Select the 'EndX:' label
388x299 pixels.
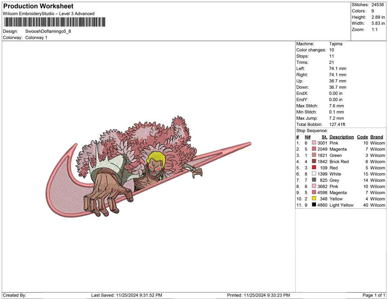(x=302, y=93)
